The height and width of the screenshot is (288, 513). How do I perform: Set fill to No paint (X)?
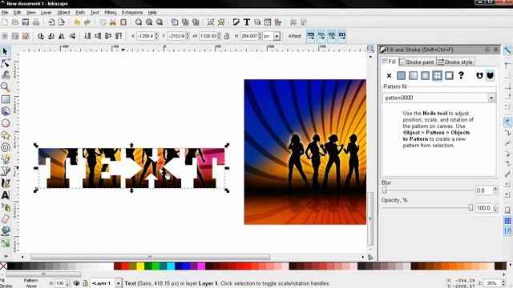[389, 76]
